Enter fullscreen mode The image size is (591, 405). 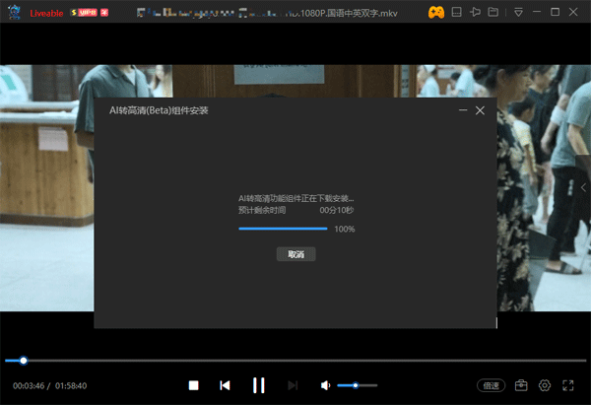[568, 385]
